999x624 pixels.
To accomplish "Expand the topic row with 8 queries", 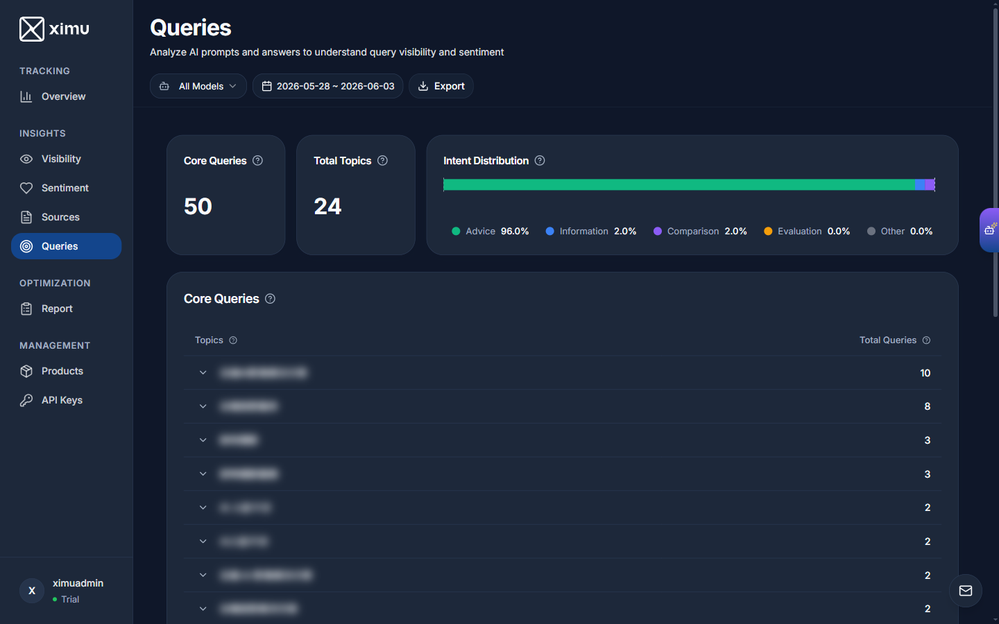I will click(203, 406).
